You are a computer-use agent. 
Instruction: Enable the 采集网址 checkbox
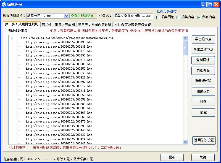point(158,17)
